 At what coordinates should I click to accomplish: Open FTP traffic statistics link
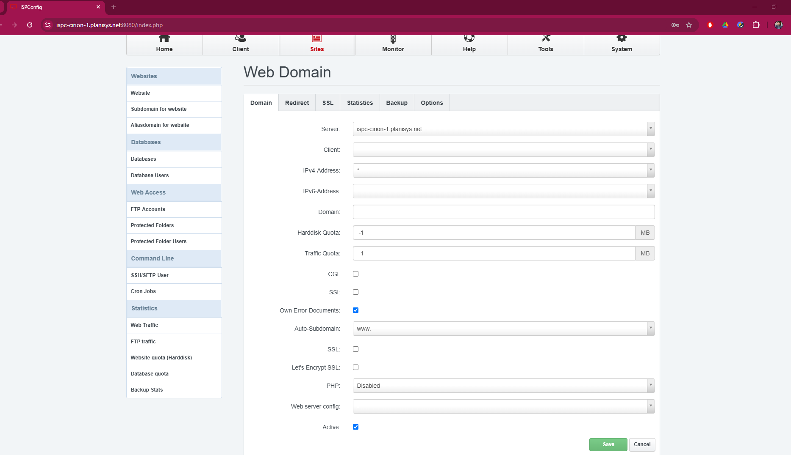coord(174,342)
